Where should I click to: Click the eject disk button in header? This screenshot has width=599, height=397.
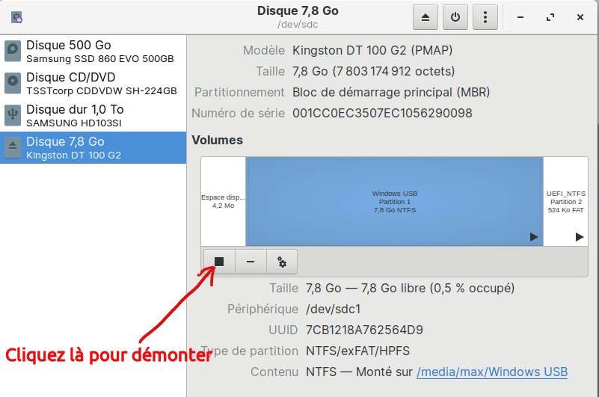[x=425, y=16]
